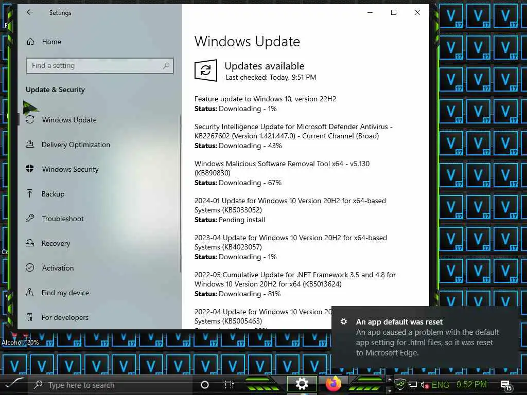Open the Start menu button

point(14,384)
